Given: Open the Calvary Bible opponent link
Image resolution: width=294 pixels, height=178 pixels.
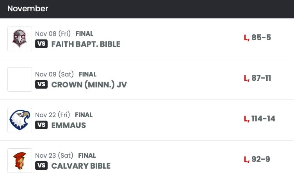Looking at the screenshot, I should click(x=81, y=166).
